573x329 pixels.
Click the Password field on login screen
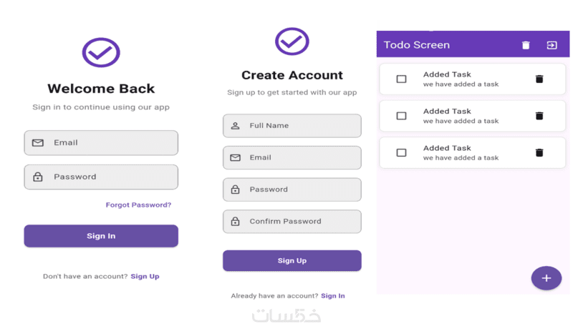pyautogui.click(x=101, y=177)
